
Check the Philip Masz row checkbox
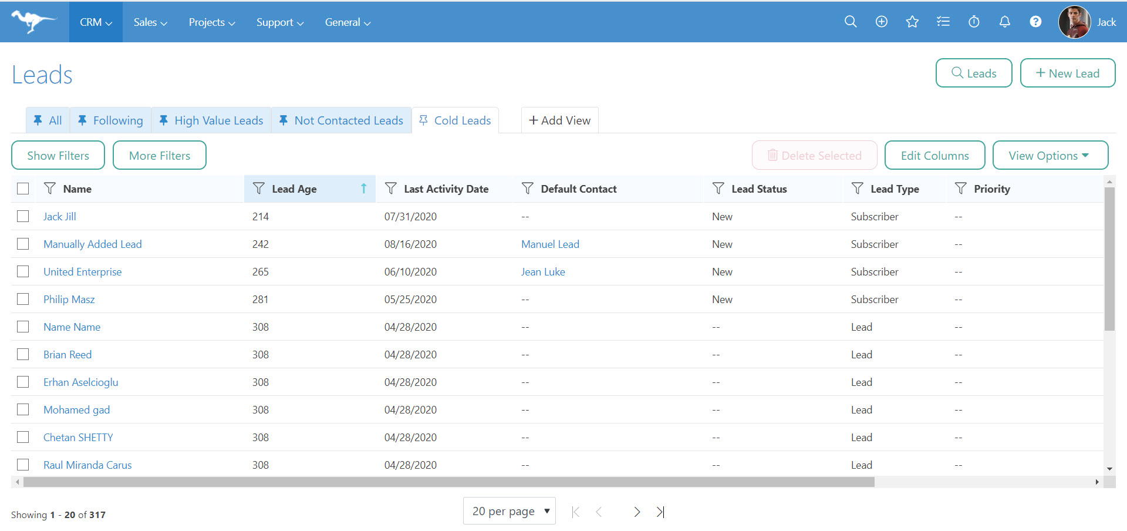[x=23, y=299]
